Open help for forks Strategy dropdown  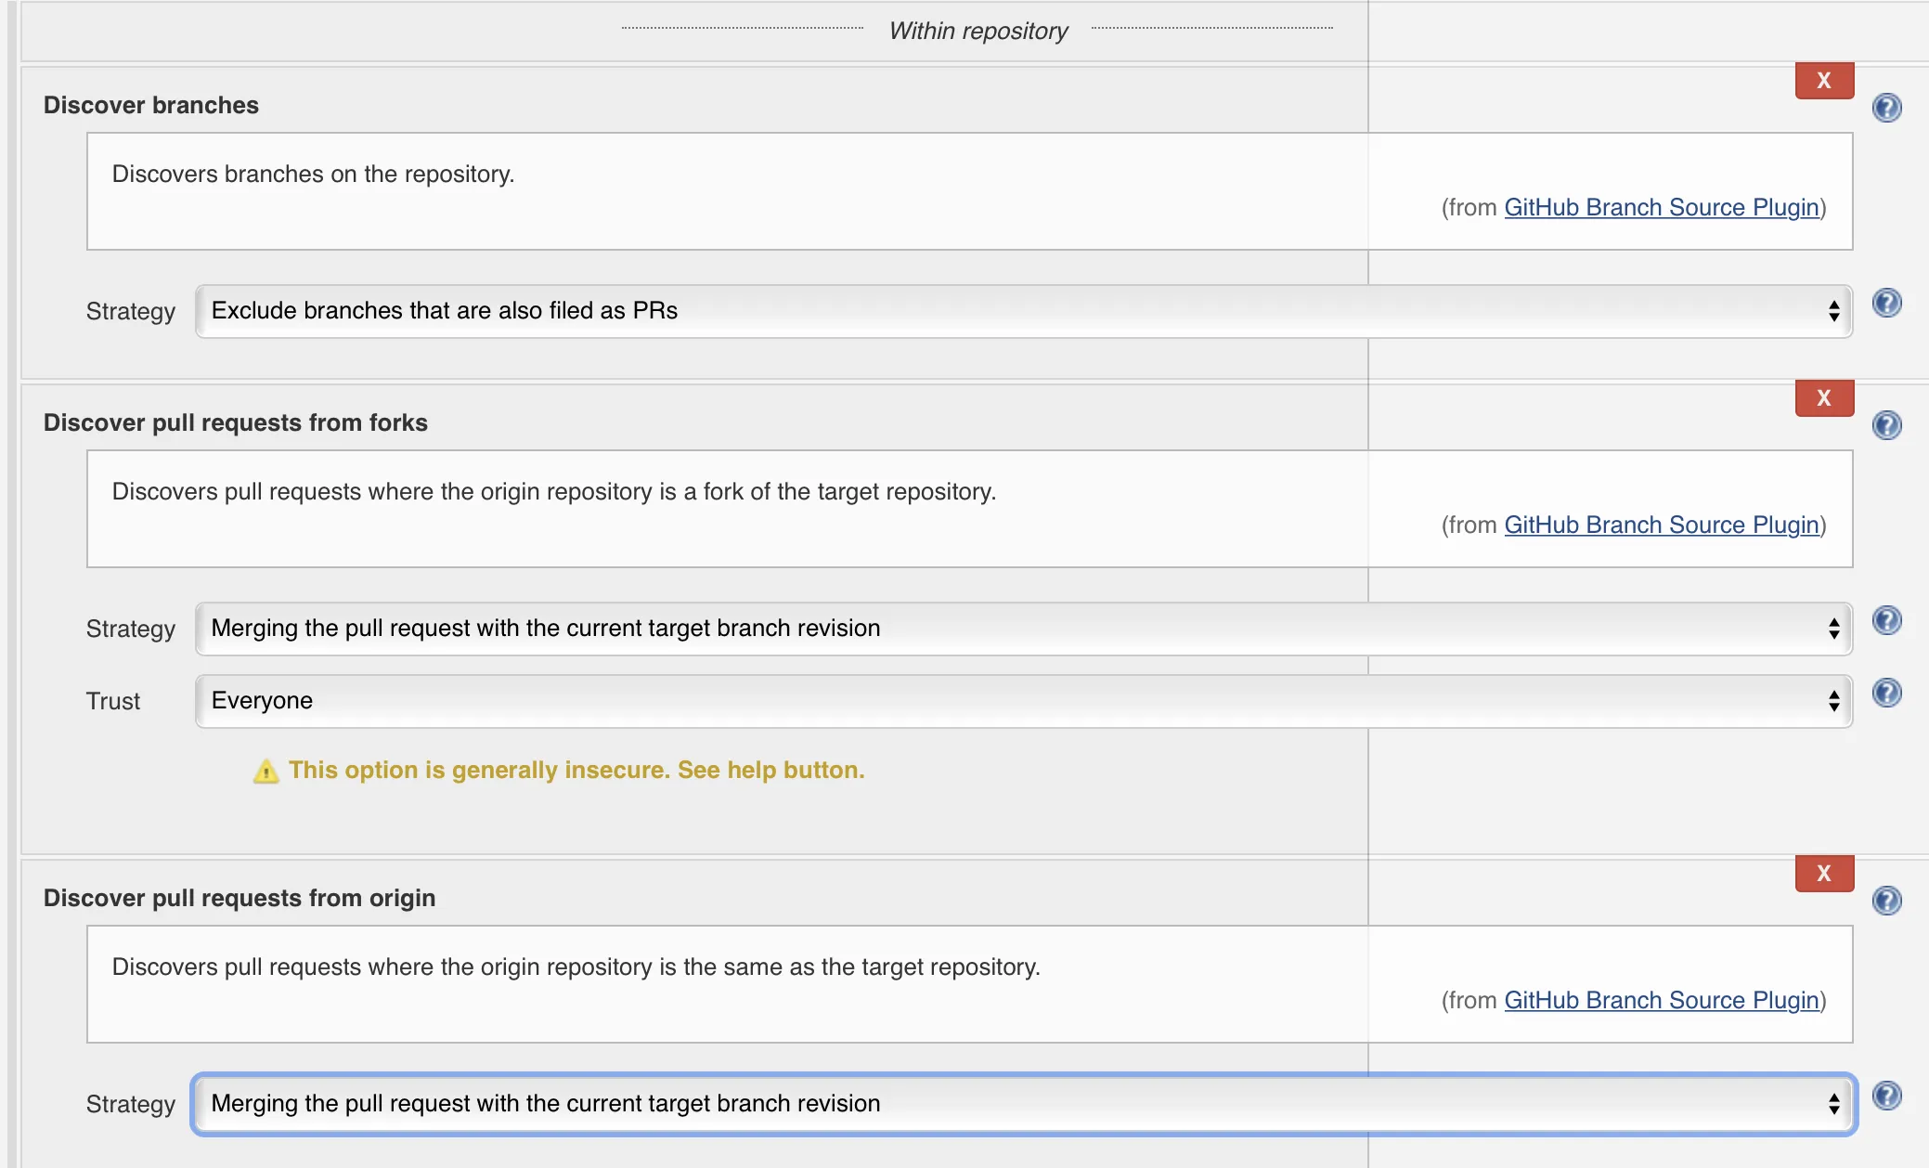click(1886, 620)
